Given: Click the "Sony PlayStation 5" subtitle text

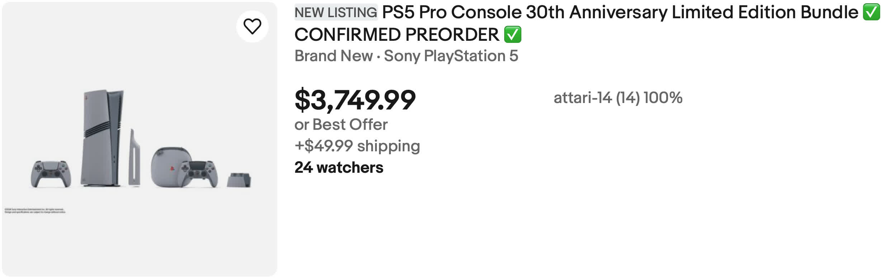Looking at the screenshot, I should tap(451, 56).
